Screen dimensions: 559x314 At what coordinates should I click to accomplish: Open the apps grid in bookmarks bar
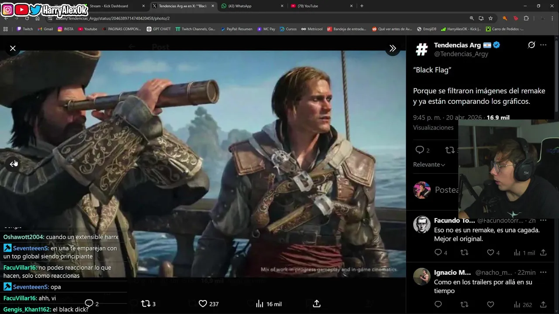coord(6,29)
